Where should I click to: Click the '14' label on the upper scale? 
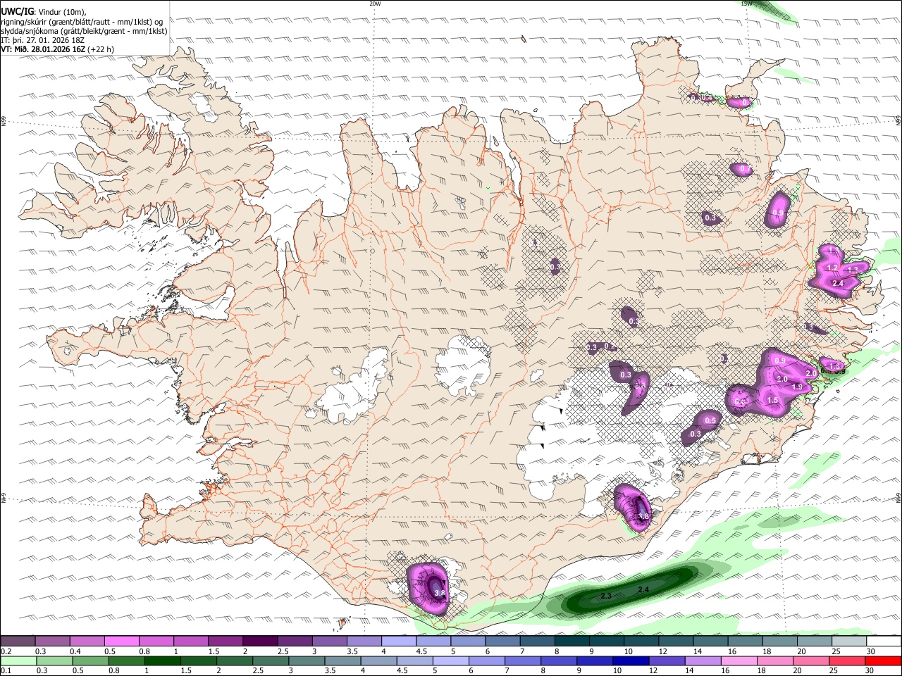(697, 651)
